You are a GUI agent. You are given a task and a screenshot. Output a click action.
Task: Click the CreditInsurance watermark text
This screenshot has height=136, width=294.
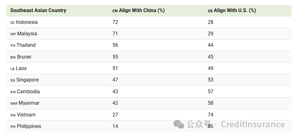(x=253, y=124)
